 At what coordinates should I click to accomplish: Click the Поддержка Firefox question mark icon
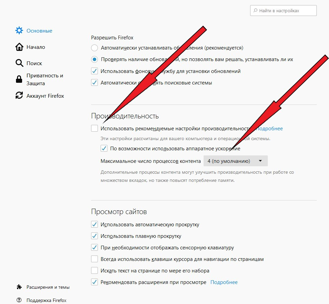pos(19,300)
